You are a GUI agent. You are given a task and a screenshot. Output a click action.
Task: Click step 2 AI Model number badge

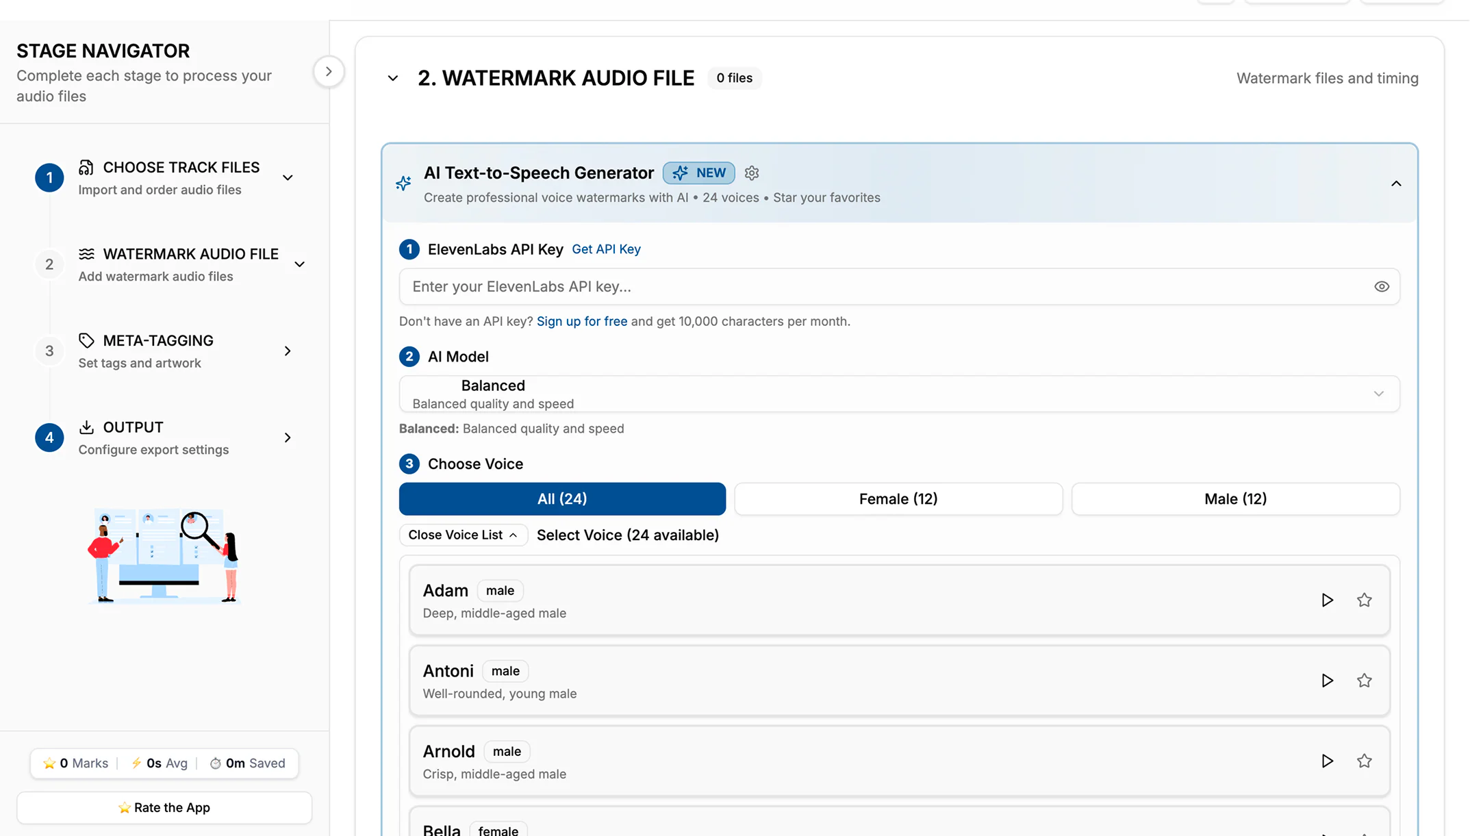pyautogui.click(x=409, y=357)
